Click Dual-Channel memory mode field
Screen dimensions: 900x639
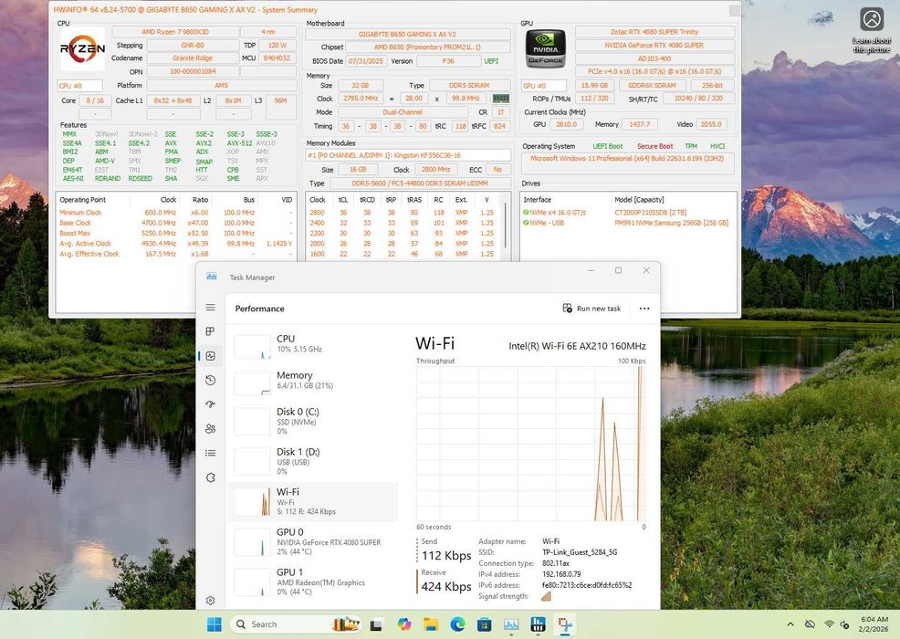point(403,112)
